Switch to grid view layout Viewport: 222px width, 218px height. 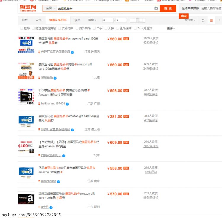click(x=203, y=20)
